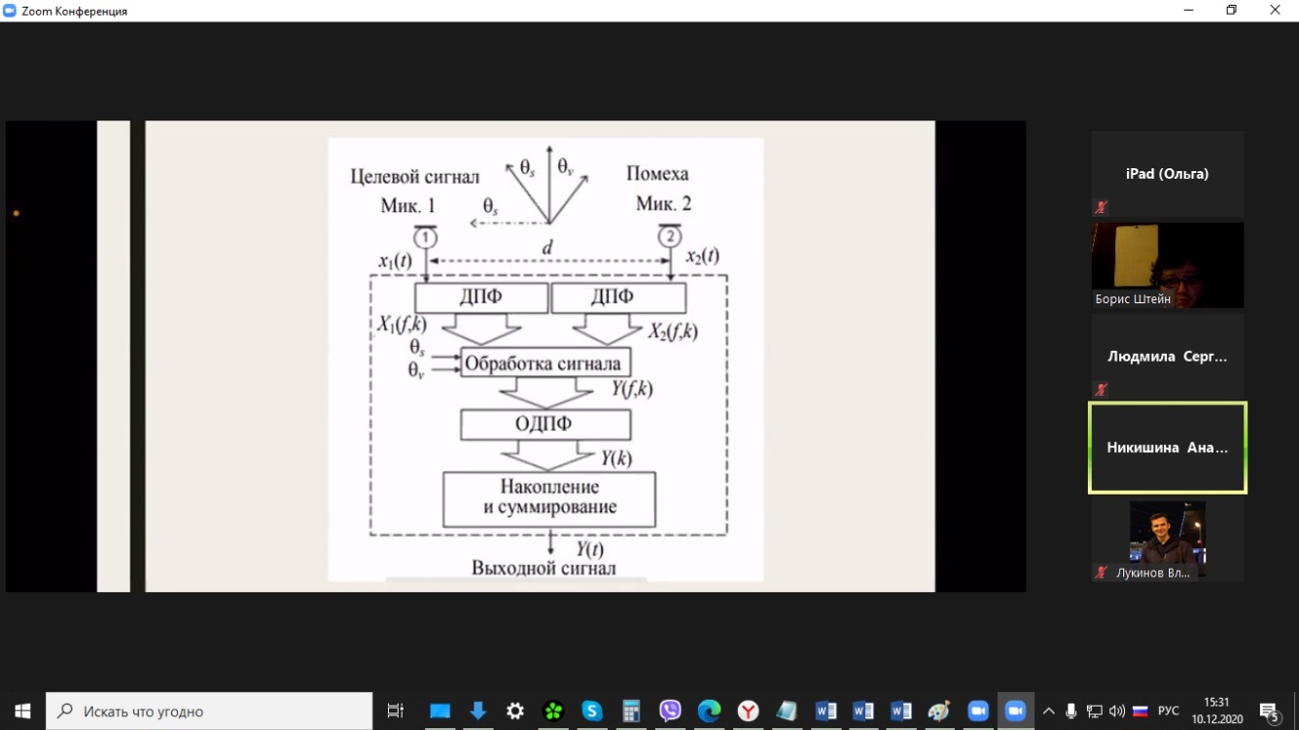Open Calculator from the taskbar
1299x730 pixels.
631,711
